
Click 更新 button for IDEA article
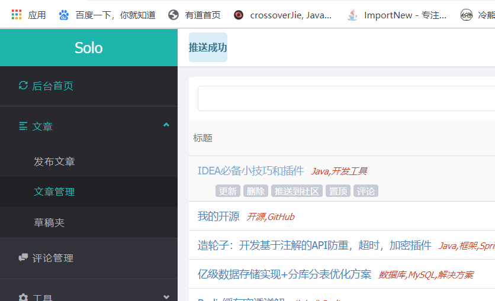tap(228, 191)
